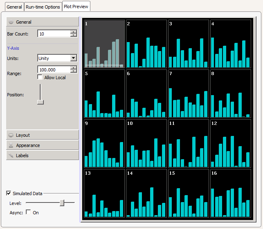The width and height of the screenshot is (263, 229).
Task: Click the pencil icon beside Labels
Action: [11, 156]
